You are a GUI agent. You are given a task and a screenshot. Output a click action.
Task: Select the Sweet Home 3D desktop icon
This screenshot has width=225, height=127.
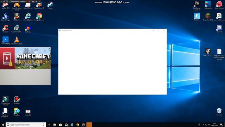[39, 6]
